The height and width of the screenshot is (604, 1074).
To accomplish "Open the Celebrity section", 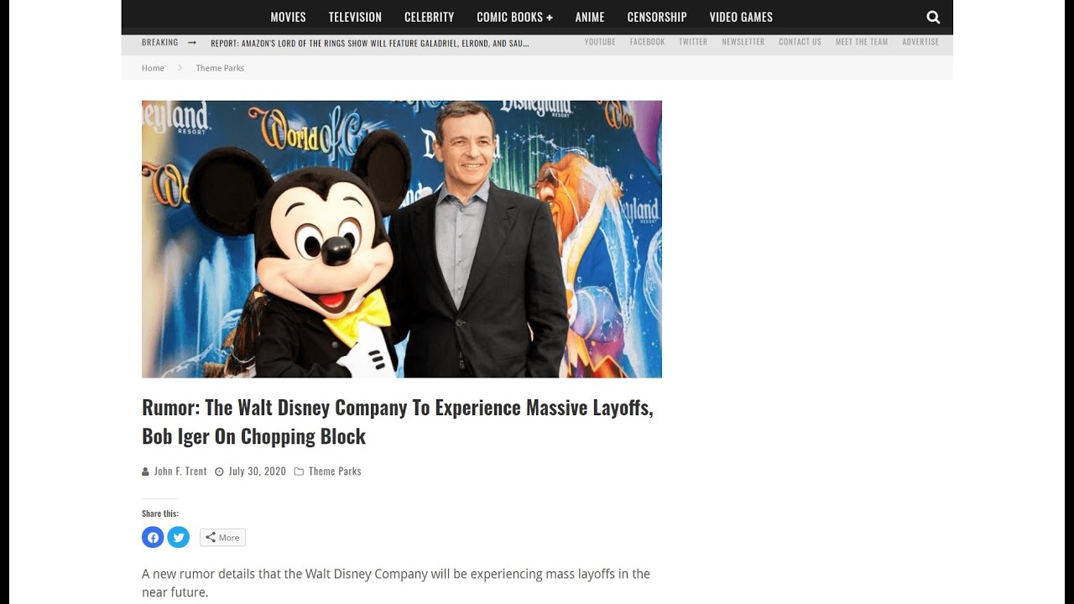I will [429, 17].
